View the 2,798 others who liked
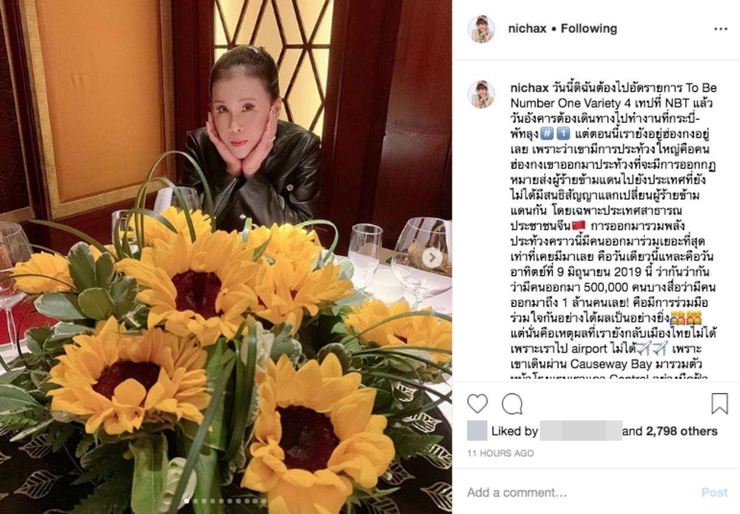Image resolution: width=740 pixels, height=514 pixels. click(x=682, y=431)
